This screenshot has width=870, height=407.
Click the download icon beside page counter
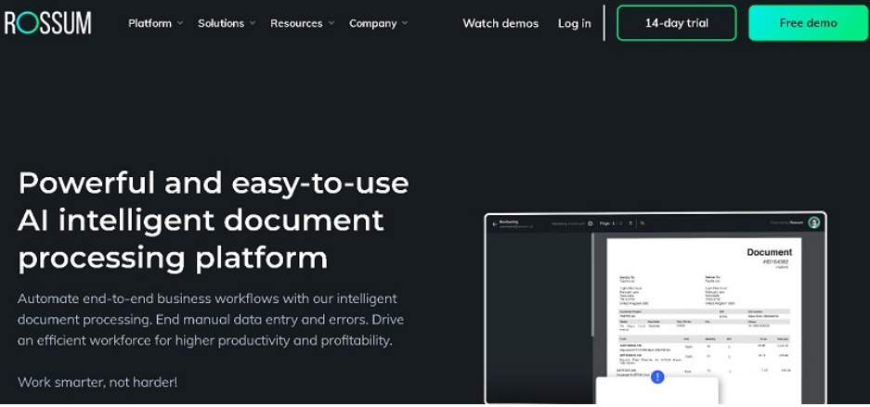click(x=630, y=223)
